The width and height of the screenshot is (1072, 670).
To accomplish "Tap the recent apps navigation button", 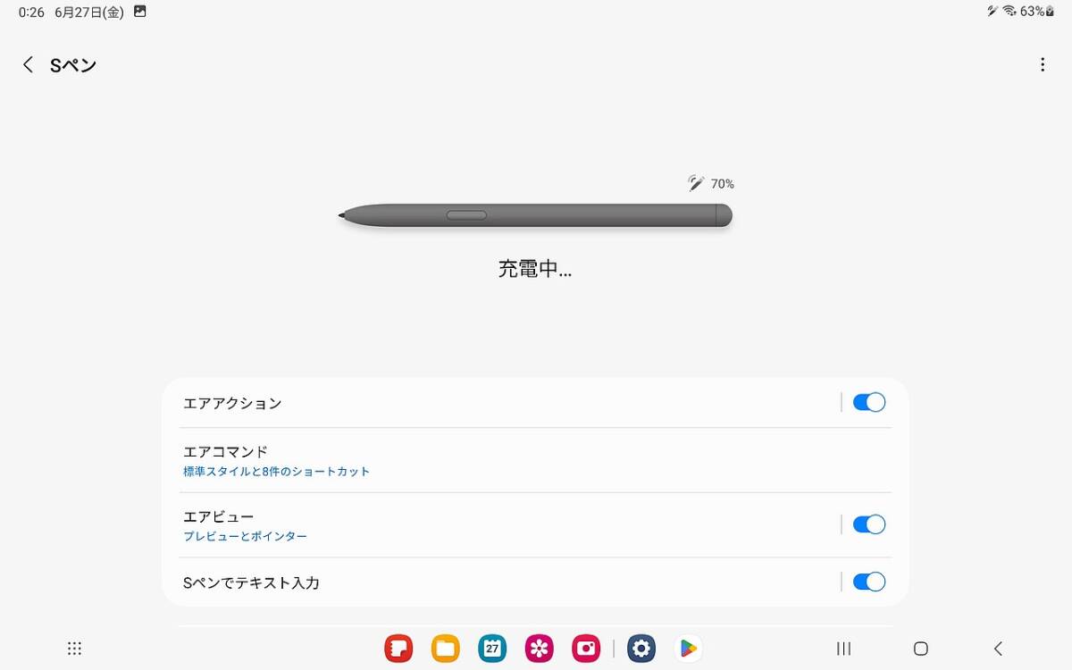I will [843, 649].
